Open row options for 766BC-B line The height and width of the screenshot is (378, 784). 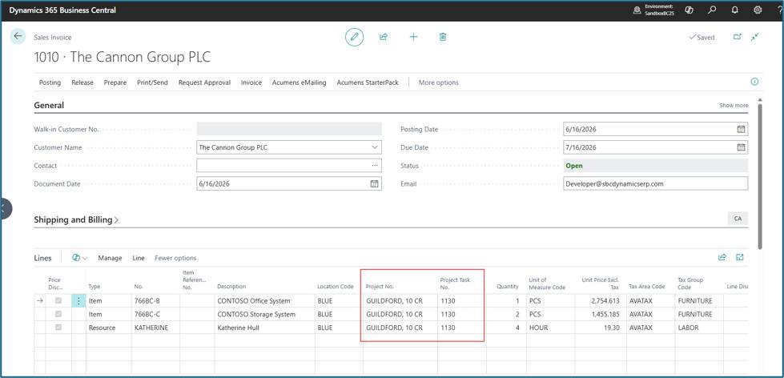(78, 301)
